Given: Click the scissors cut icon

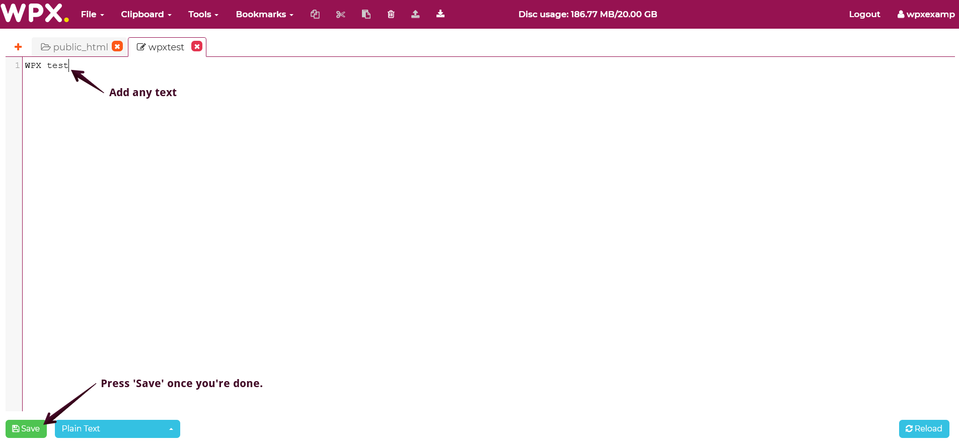Looking at the screenshot, I should 341,14.
